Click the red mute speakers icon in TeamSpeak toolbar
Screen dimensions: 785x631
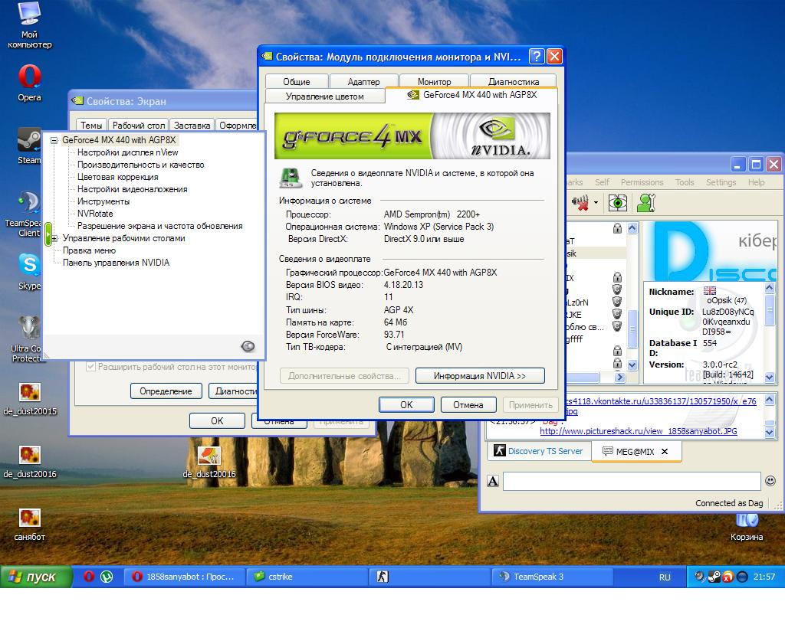[581, 202]
